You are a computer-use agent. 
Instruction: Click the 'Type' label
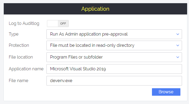coord(14,34)
